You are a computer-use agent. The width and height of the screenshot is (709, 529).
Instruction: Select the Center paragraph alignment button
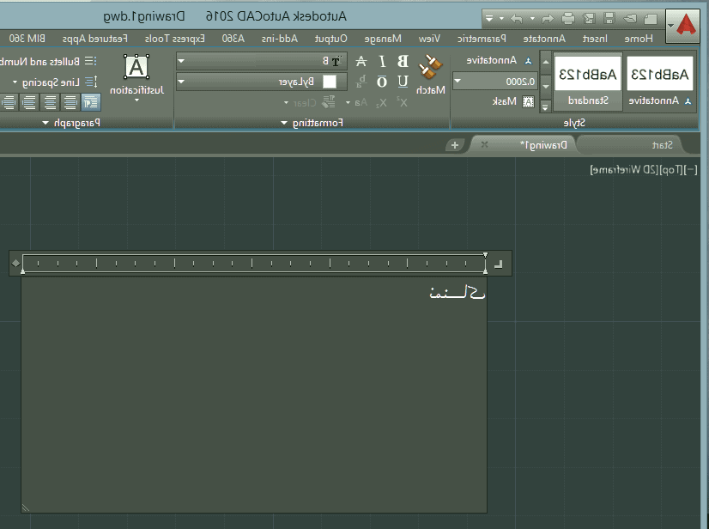(50, 102)
